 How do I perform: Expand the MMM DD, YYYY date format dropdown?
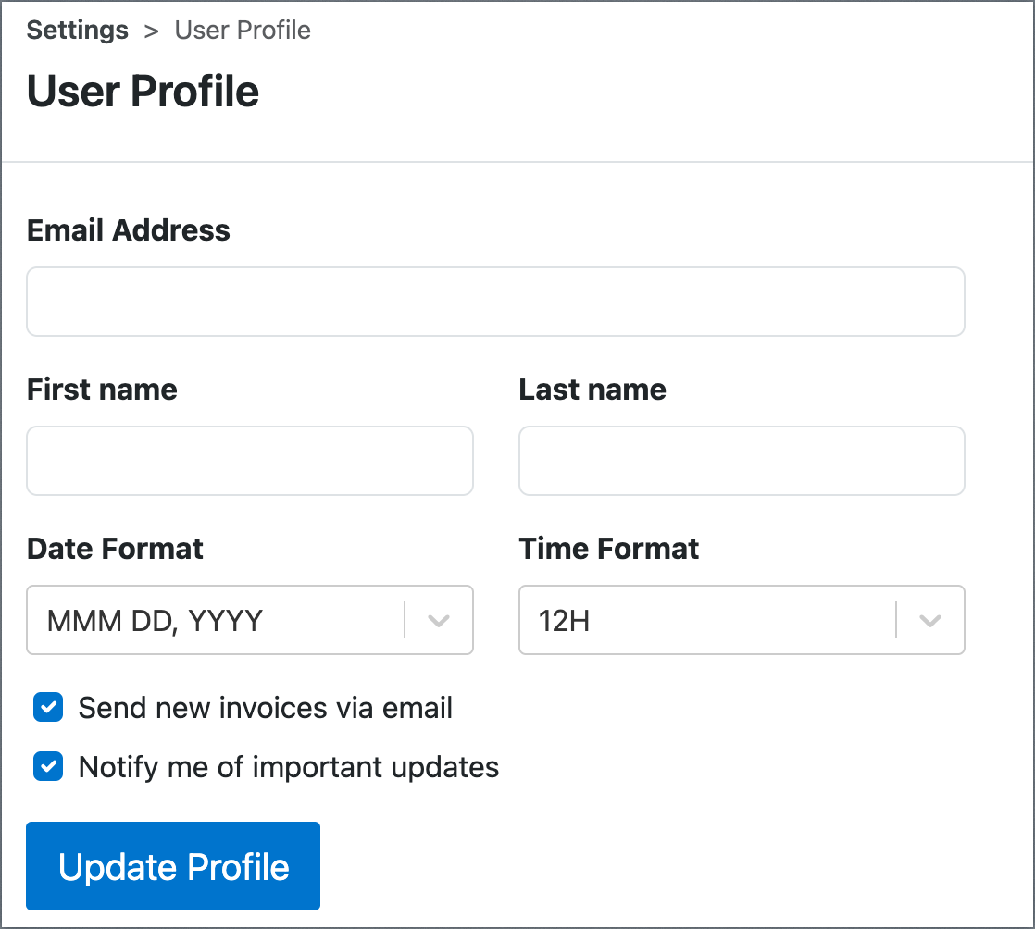(250, 620)
